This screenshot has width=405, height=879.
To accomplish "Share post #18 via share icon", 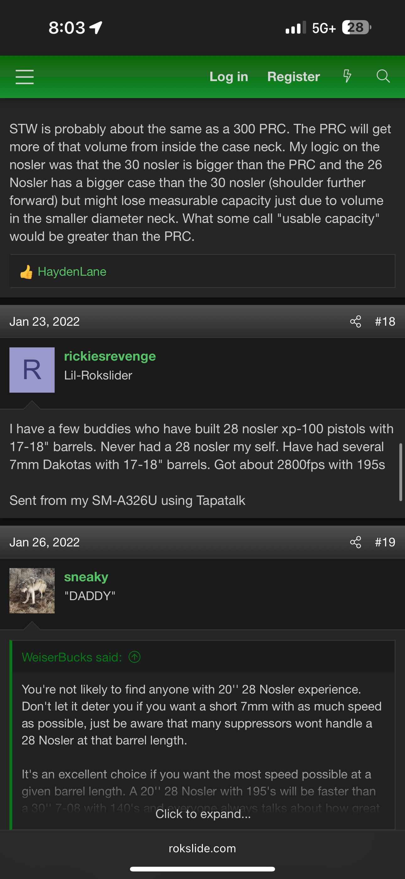I will (355, 321).
